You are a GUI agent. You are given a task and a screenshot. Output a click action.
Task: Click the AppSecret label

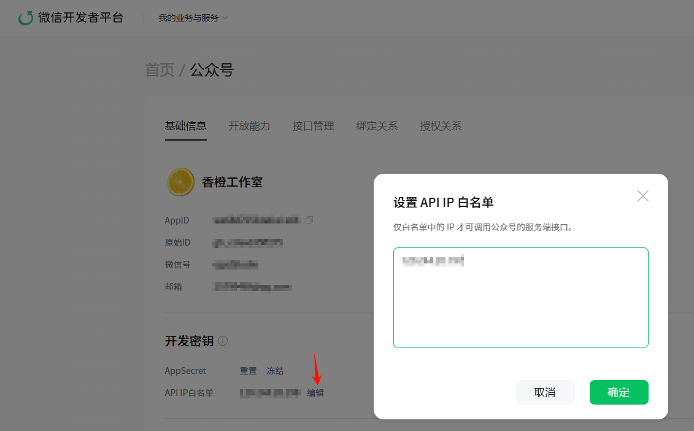tap(185, 371)
